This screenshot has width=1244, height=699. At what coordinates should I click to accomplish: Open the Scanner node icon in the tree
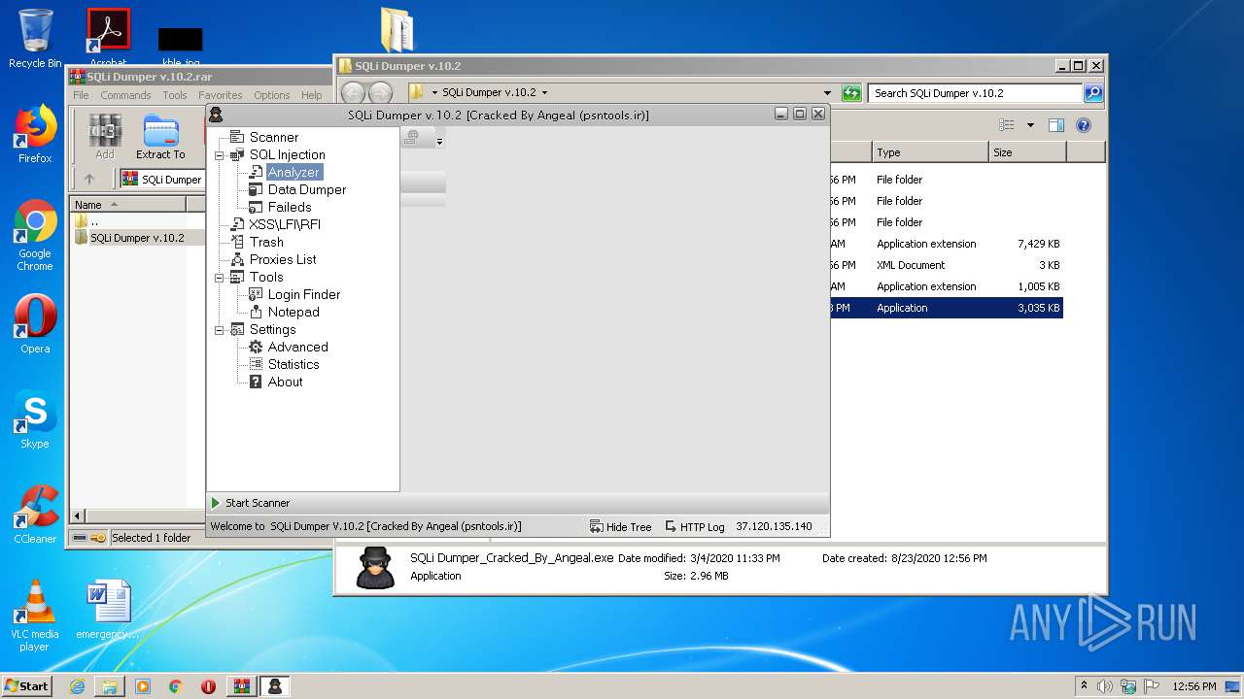click(x=237, y=137)
